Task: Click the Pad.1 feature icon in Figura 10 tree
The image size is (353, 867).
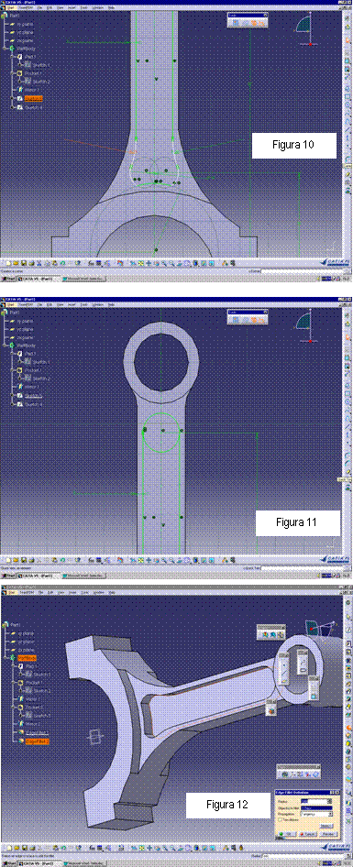Action: coord(19,57)
